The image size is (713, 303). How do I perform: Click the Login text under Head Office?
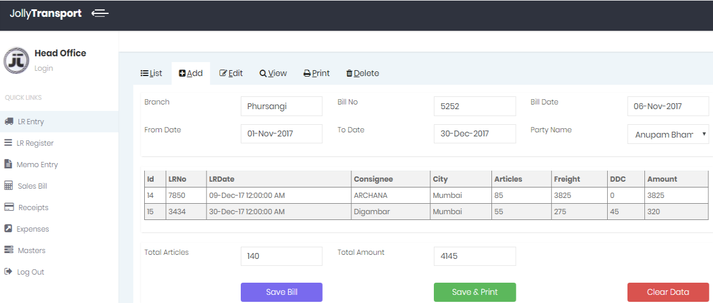44,68
